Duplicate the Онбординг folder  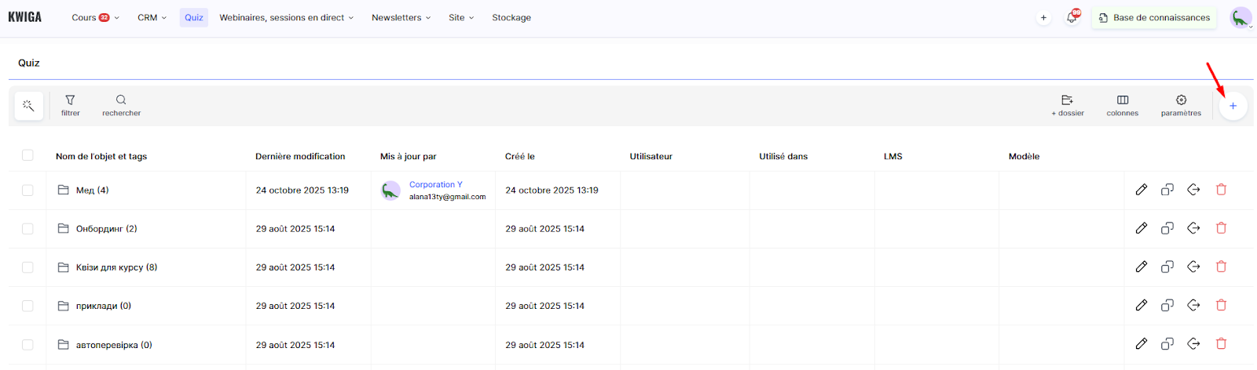pos(1167,228)
